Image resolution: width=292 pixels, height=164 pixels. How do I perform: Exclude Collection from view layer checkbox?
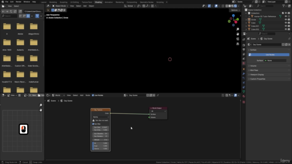click(283, 13)
